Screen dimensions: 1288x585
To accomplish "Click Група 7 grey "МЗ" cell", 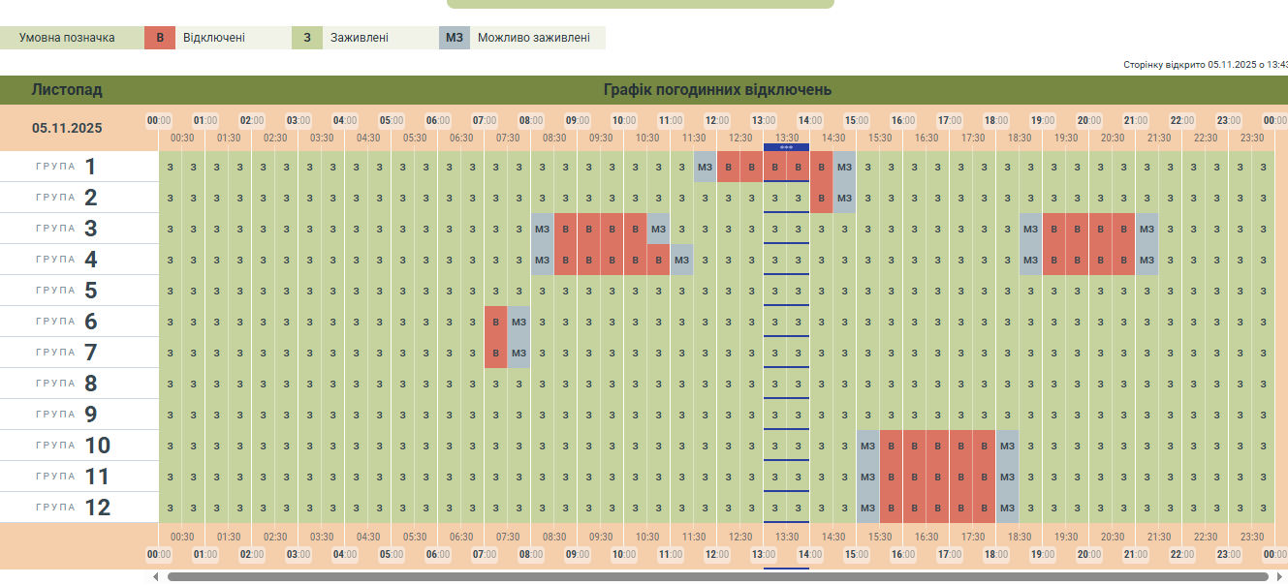I will click(x=518, y=353).
